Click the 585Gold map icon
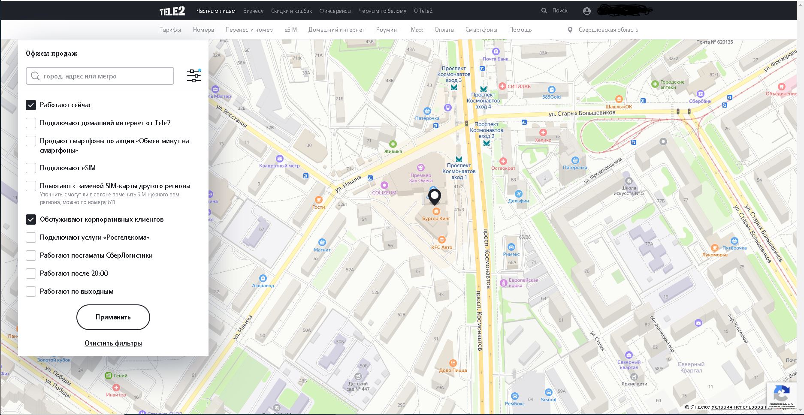This screenshot has width=804, height=415. [552, 90]
